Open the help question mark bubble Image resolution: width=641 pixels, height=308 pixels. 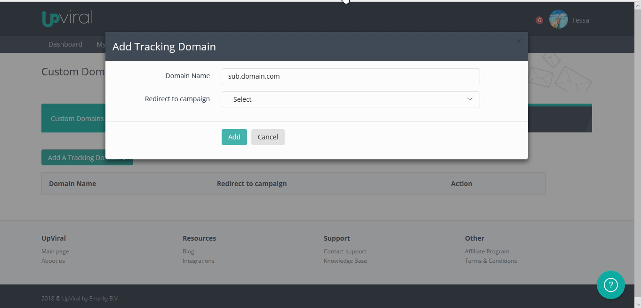(x=610, y=285)
